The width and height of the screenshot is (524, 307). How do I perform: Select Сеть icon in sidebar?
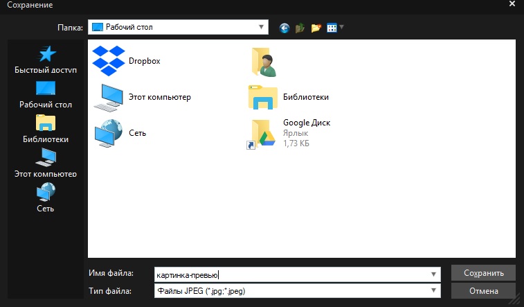pos(46,192)
